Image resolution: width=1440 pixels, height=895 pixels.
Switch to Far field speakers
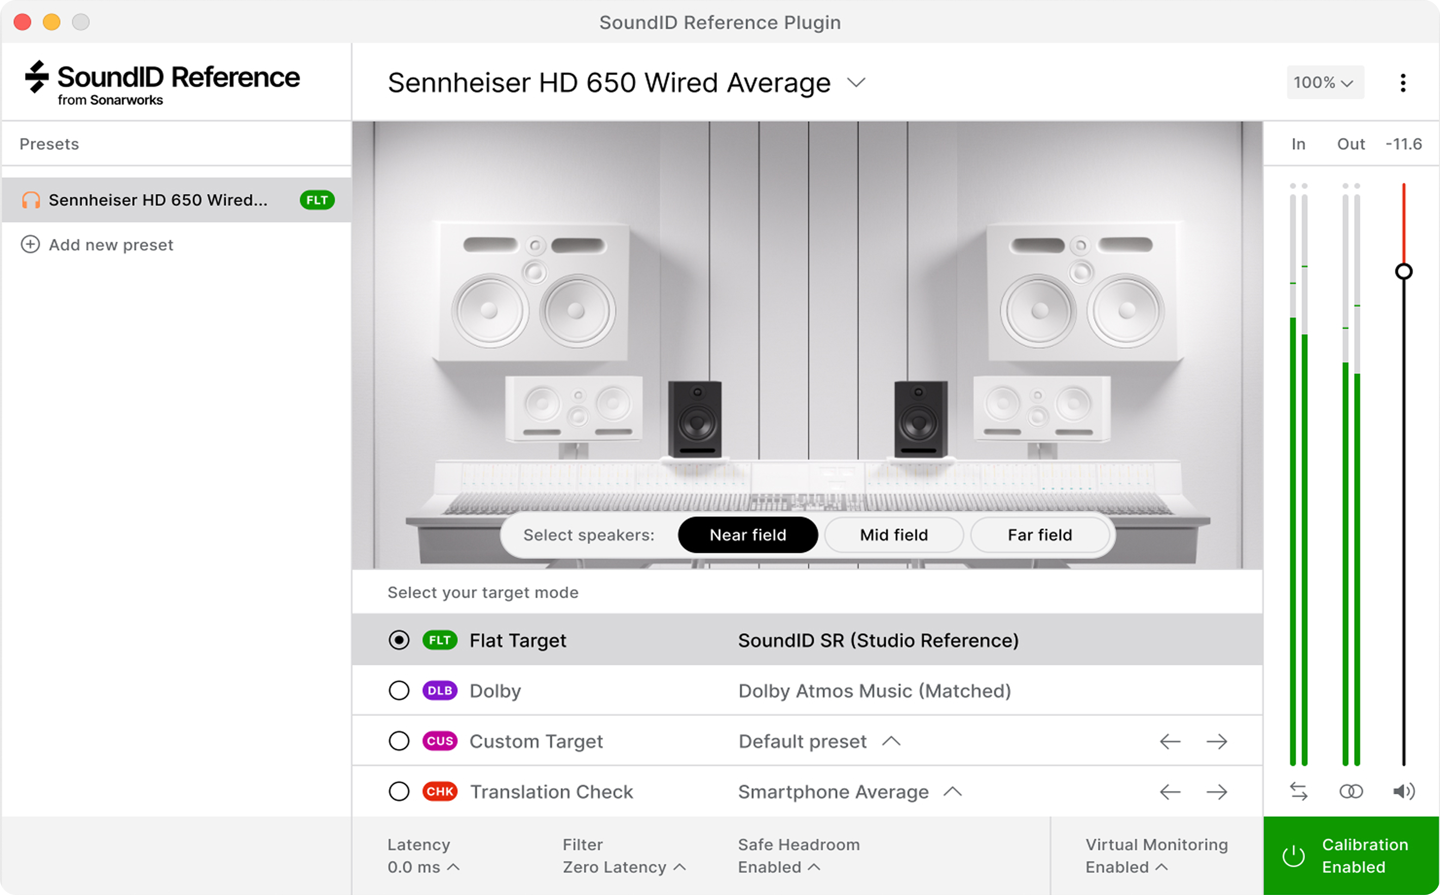coord(1040,534)
